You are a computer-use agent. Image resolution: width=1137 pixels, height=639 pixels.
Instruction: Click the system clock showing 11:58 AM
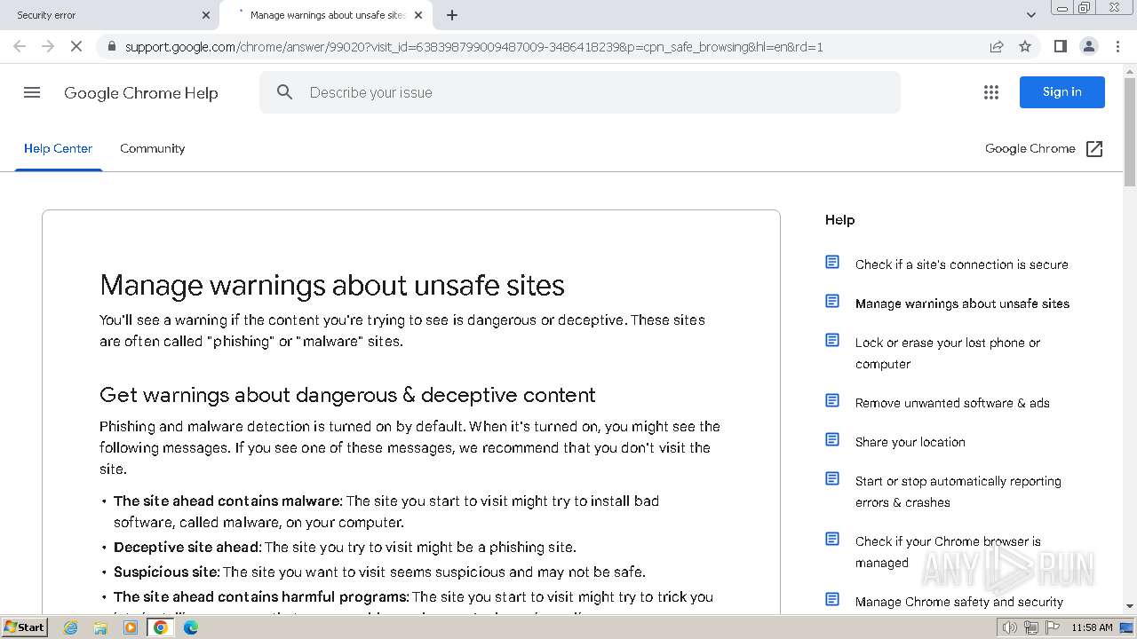click(x=1092, y=627)
